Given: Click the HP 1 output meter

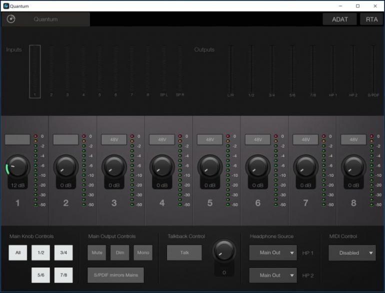Looking at the screenshot, I should 333,71.
